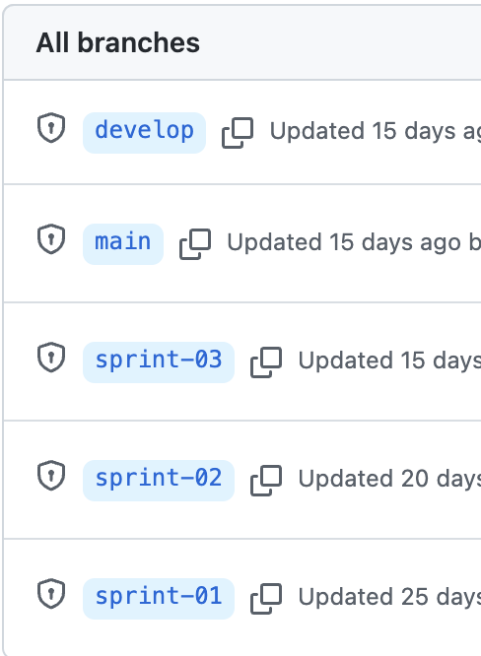Click the develop row's Updated 15 days timestamp

tap(376, 131)
